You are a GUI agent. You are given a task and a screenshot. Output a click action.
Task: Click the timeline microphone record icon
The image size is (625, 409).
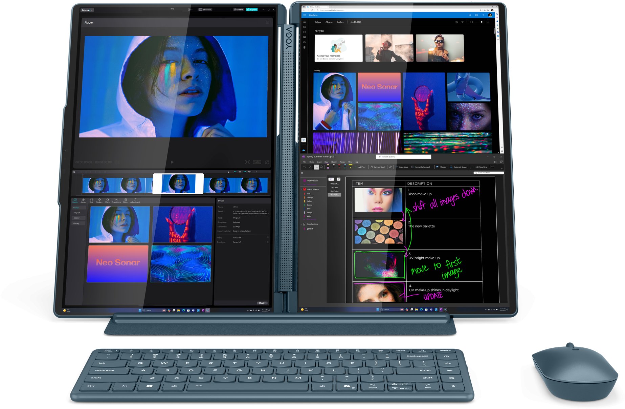[228, 172]
